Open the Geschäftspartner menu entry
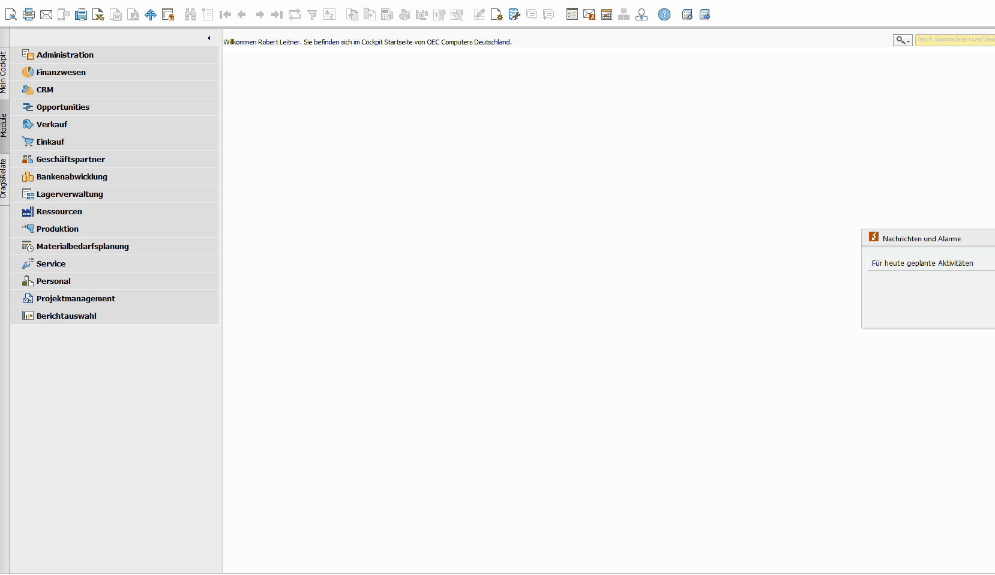Viewport: 995px width, 575px height. click(70, 159)
